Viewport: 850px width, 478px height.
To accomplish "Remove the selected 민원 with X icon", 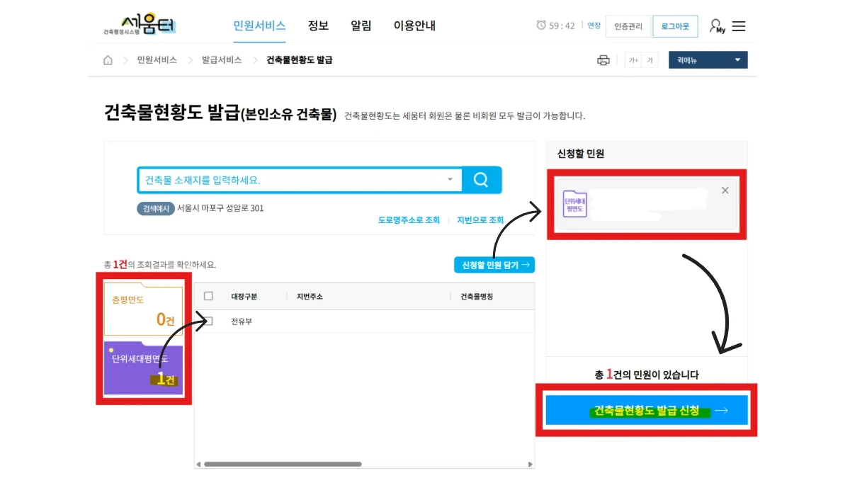I will point(725,190).
